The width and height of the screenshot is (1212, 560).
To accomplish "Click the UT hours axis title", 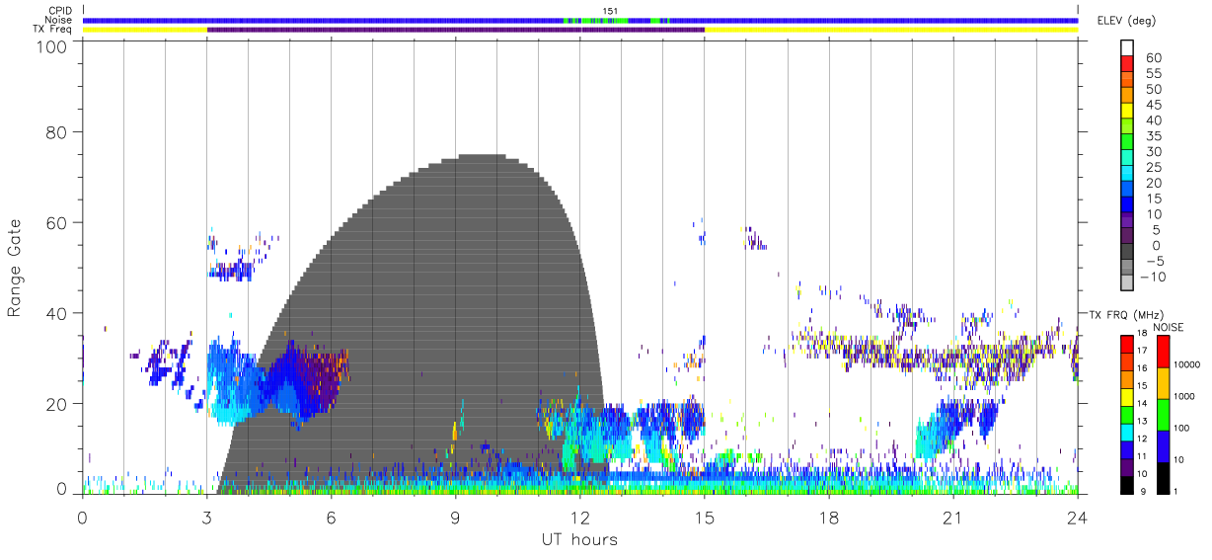I will pyautogui.click(x=579, y=539).
